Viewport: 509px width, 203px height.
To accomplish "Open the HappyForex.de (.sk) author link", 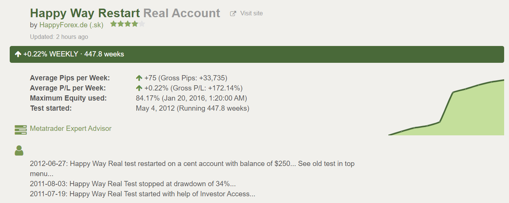I will click(71, 25).
